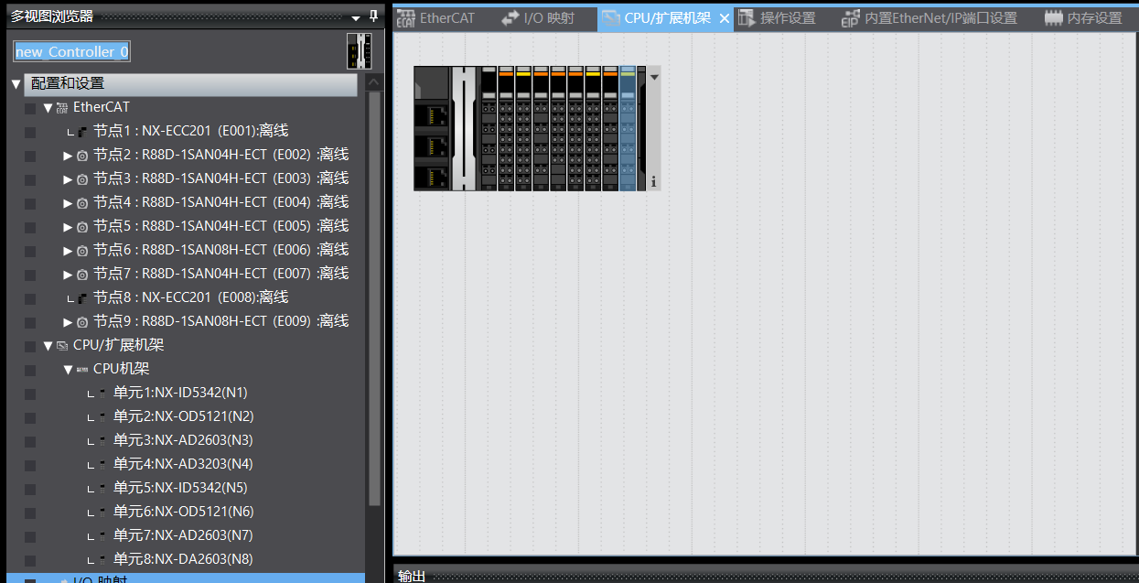Collapse the CPU机架 tree node
The image size is (1139, 583).
tap(68, 370)
